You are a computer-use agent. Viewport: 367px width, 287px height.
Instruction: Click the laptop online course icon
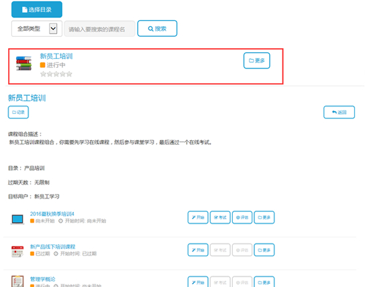pos(17,219)
